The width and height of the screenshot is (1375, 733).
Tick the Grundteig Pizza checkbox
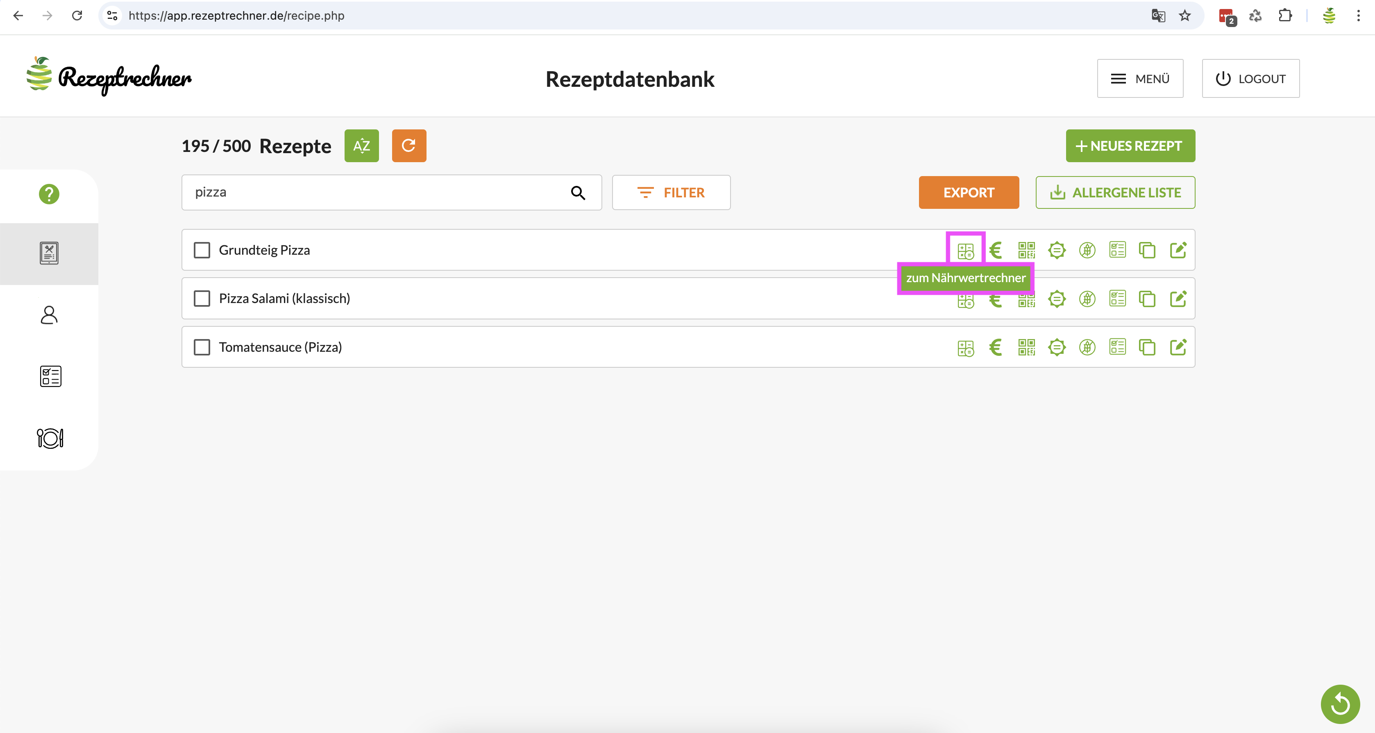click(x=202, y=250)
